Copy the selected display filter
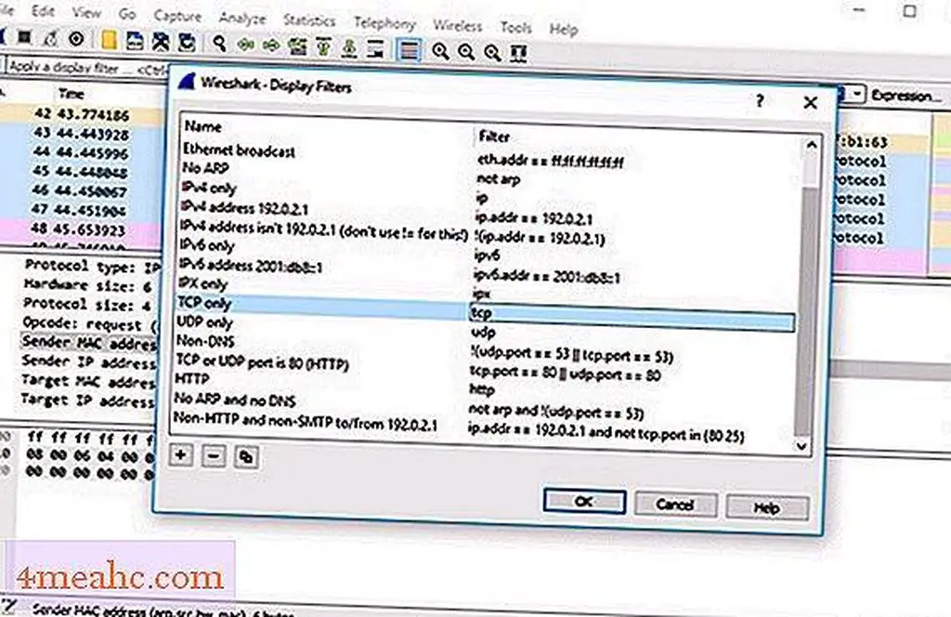This screenshot has height=617, width=951. tap(246, 457)
